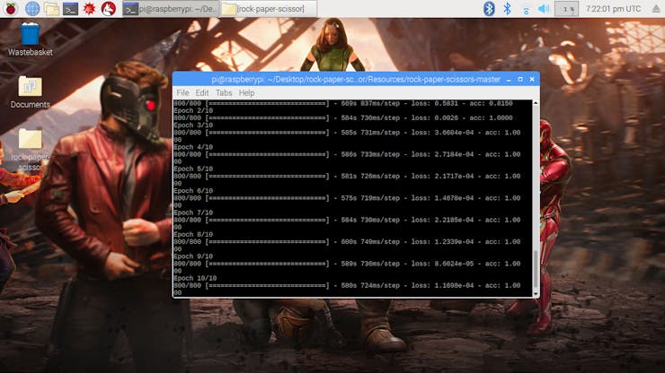Click the loss value 3.6684e-04
665x373 pixels.
tap(454, 133)
